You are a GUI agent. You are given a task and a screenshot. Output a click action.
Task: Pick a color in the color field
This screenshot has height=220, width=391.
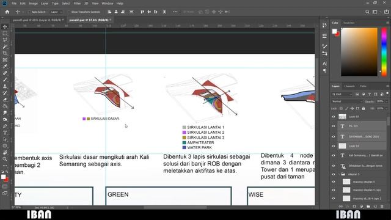pos(359,52)
